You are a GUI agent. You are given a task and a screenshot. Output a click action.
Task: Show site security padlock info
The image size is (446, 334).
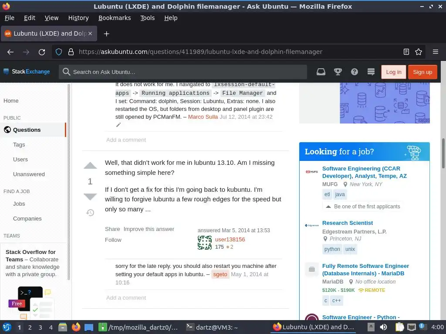tap(71, 52)
